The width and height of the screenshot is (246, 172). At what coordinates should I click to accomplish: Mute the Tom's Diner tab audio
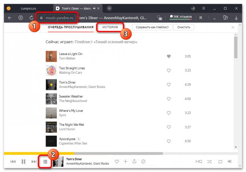[x=94, y=8]
